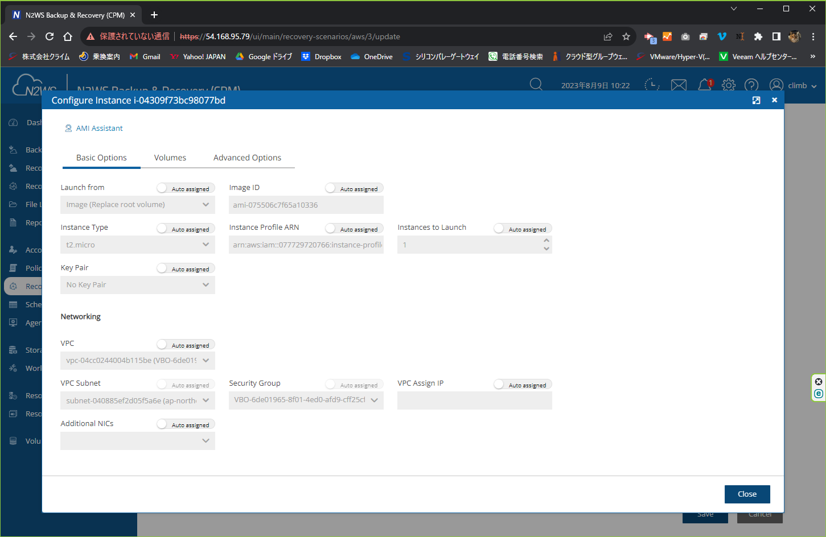This screenshot has width=826, height=537.
Task: Expand the VPC Subnet dropdown
Action: point(138,400)
